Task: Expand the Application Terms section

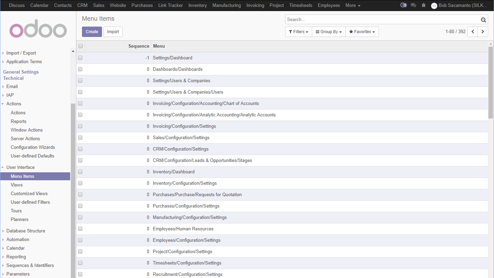Action: [x=24, y=61]
